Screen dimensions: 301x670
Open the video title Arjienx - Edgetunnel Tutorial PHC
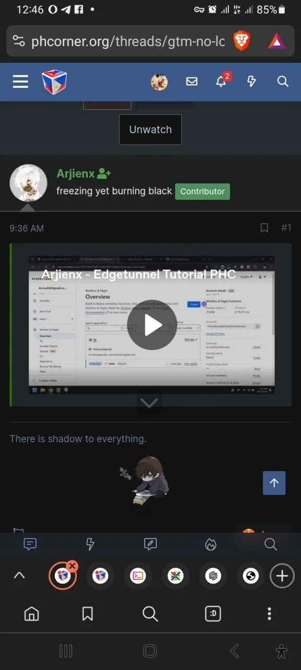coord(138,274)
